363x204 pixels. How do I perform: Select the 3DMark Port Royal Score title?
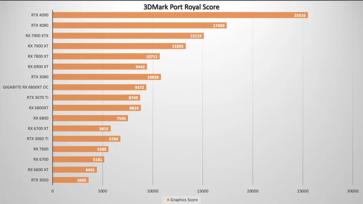[x=181, y=6]
